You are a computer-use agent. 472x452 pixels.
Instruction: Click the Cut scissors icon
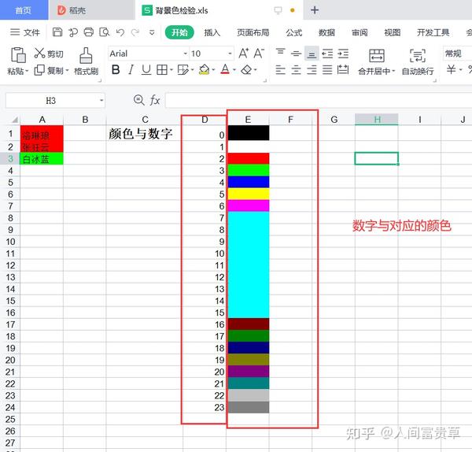(39, 54)
